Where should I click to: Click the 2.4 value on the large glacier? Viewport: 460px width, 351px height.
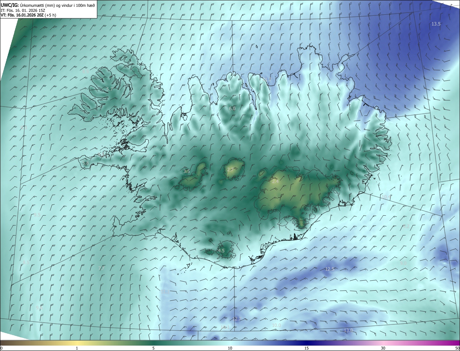[x=275, y=182]
